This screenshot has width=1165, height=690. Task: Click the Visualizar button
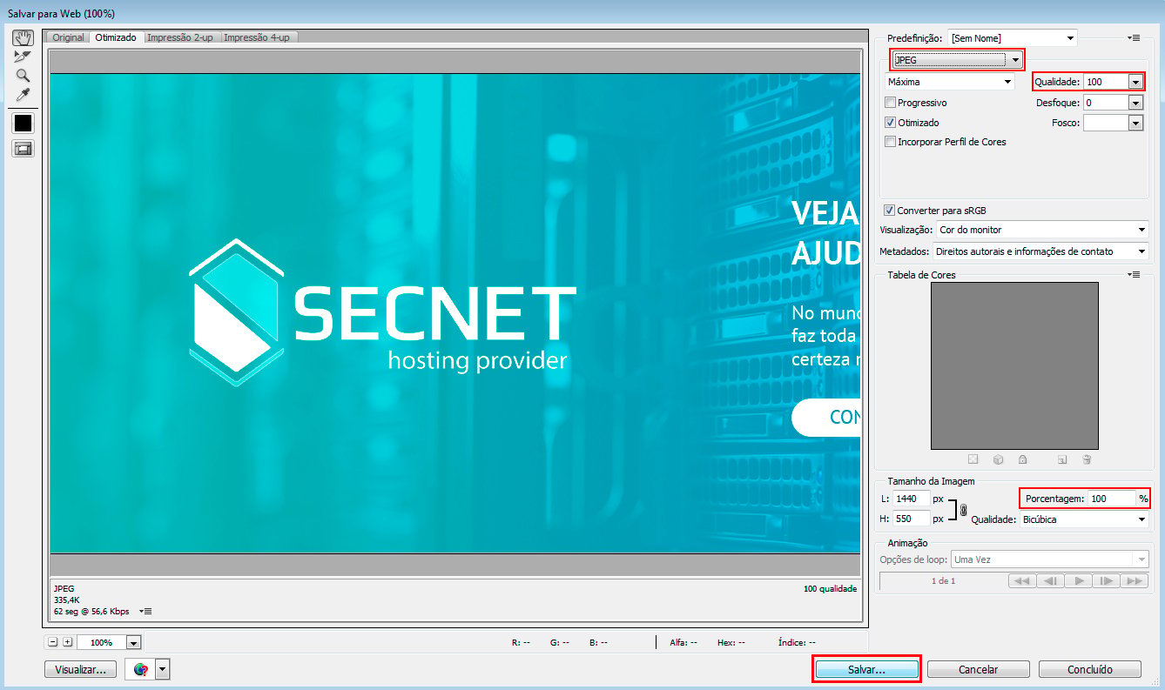click(80, 669)
